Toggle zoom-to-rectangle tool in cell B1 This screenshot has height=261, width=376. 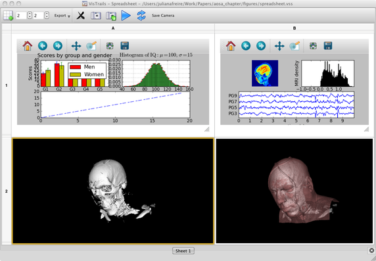(x=294, y=45)
